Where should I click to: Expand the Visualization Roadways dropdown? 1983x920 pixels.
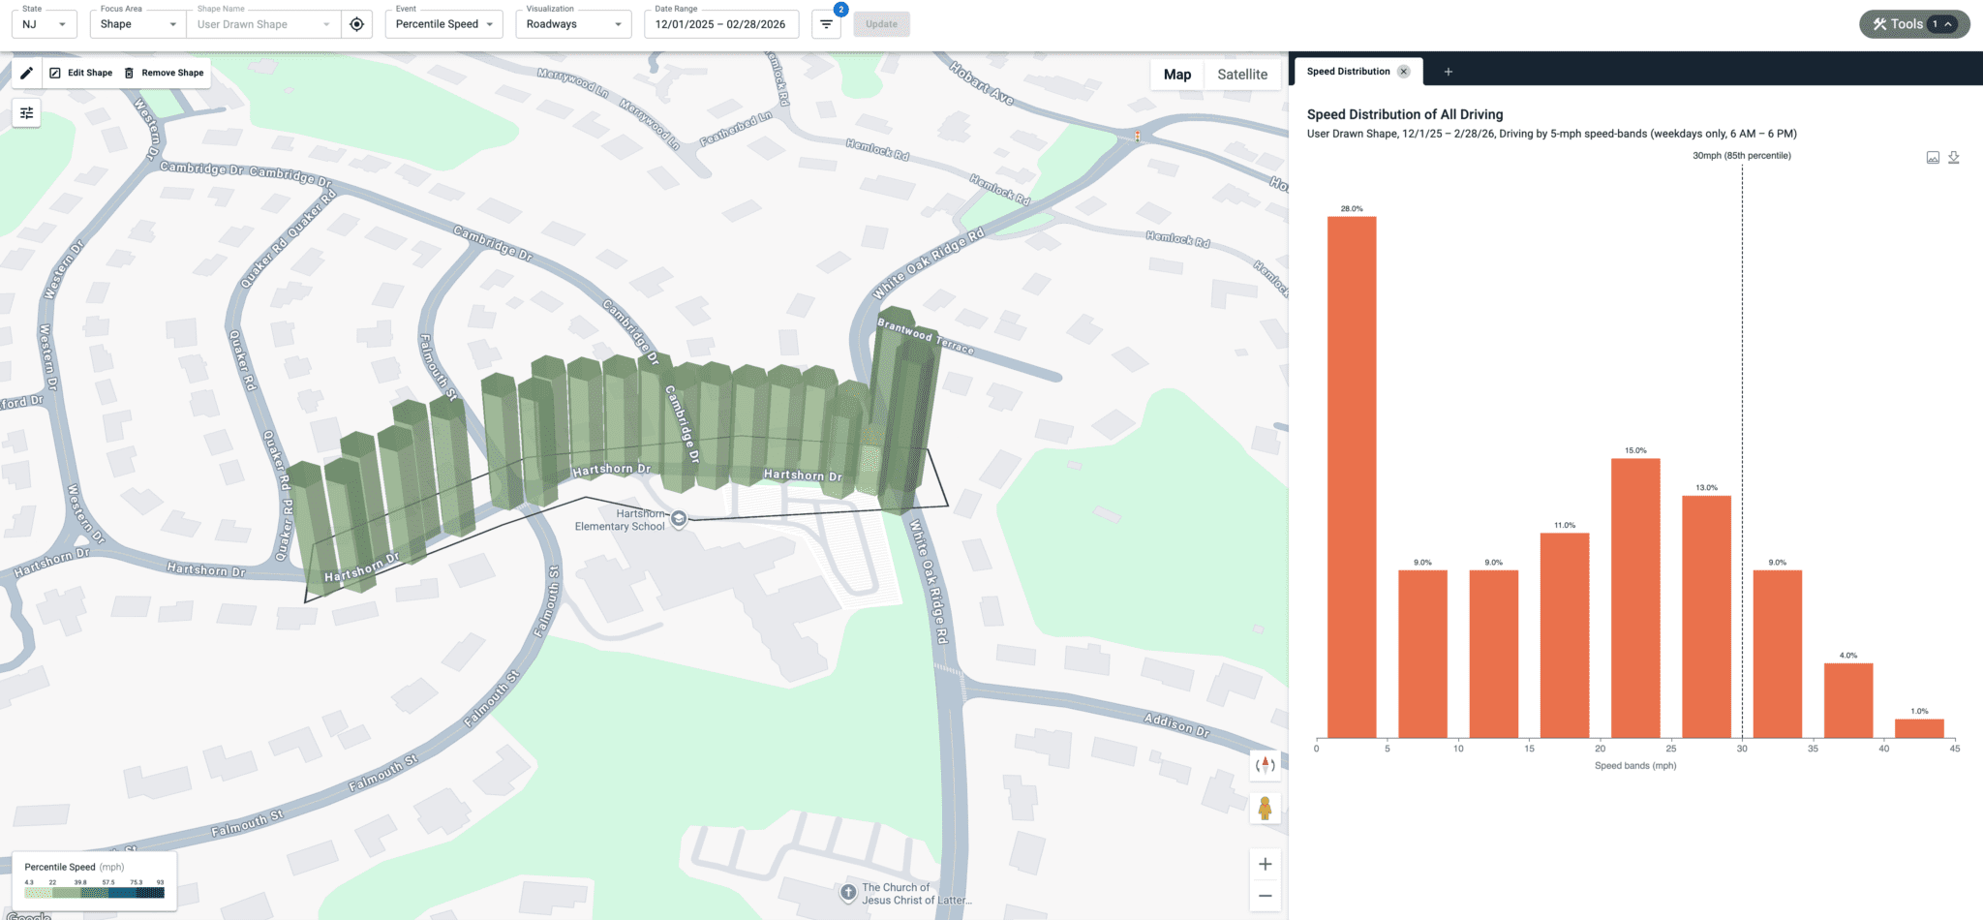[x=573, y=24]
